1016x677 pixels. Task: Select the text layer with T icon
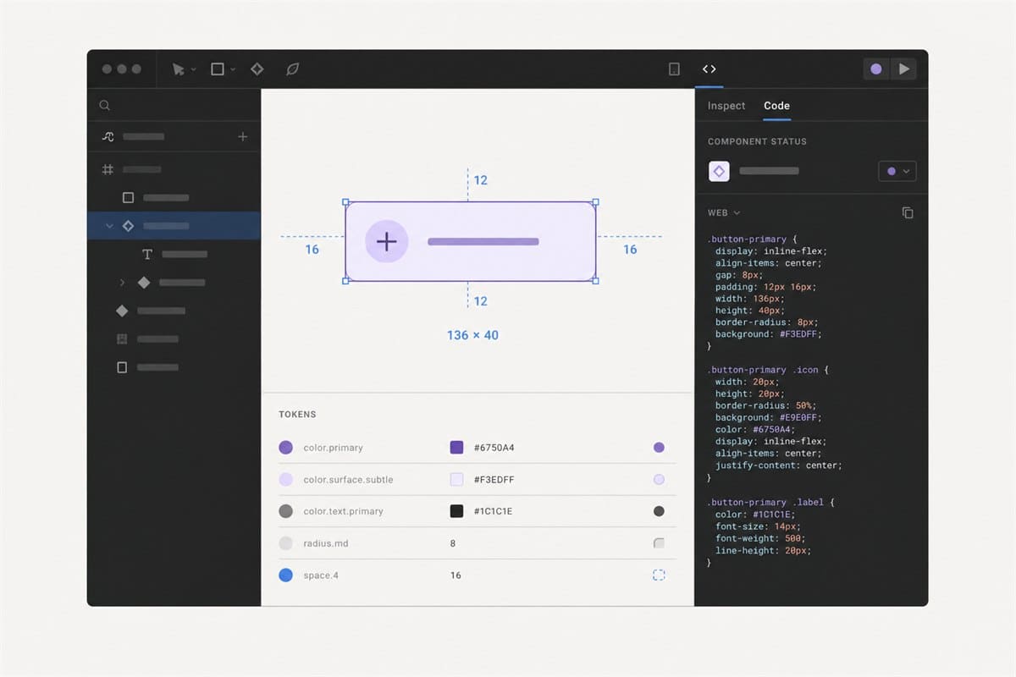pyautogui.click(x=147, y=254)
